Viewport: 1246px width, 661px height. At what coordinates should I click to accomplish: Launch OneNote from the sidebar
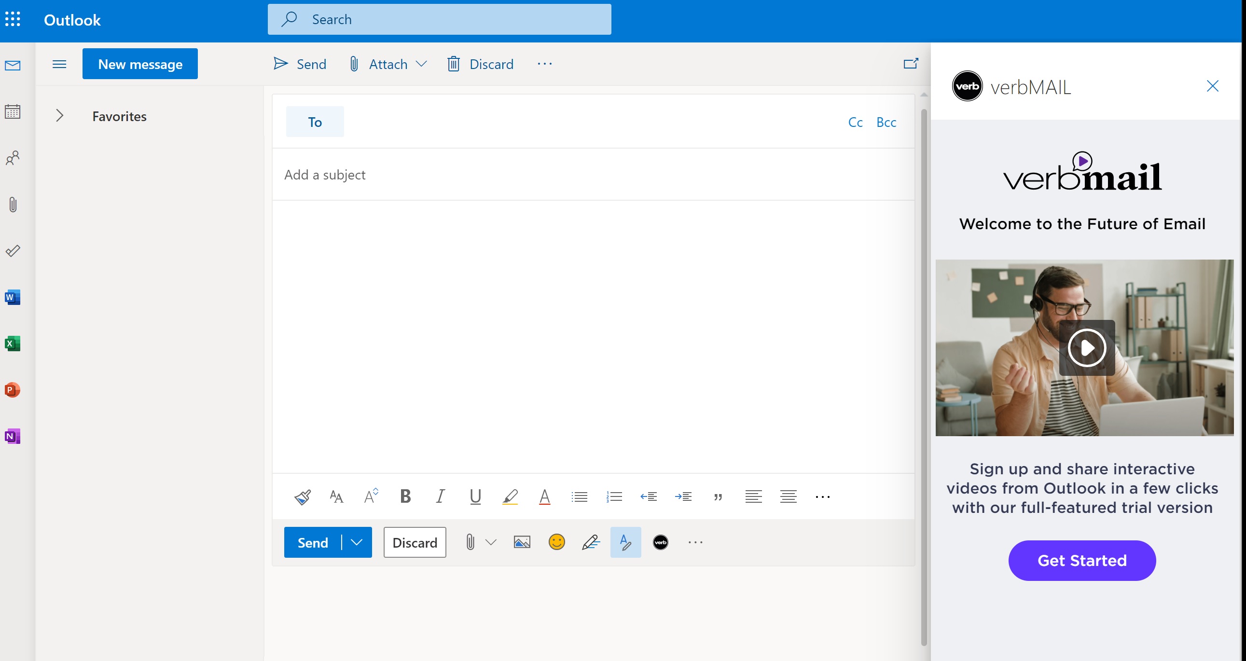13,436
